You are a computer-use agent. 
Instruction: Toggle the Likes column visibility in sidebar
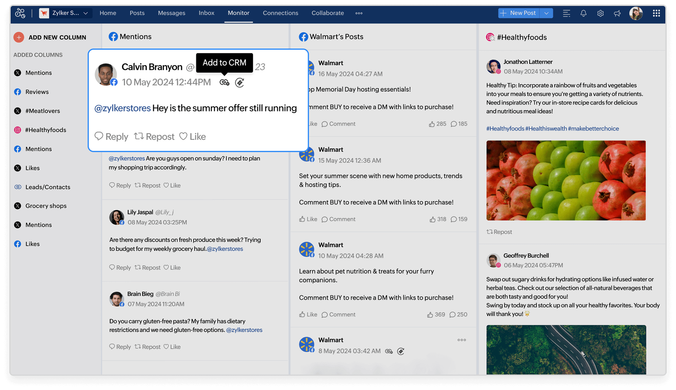(x=32, y=168)
